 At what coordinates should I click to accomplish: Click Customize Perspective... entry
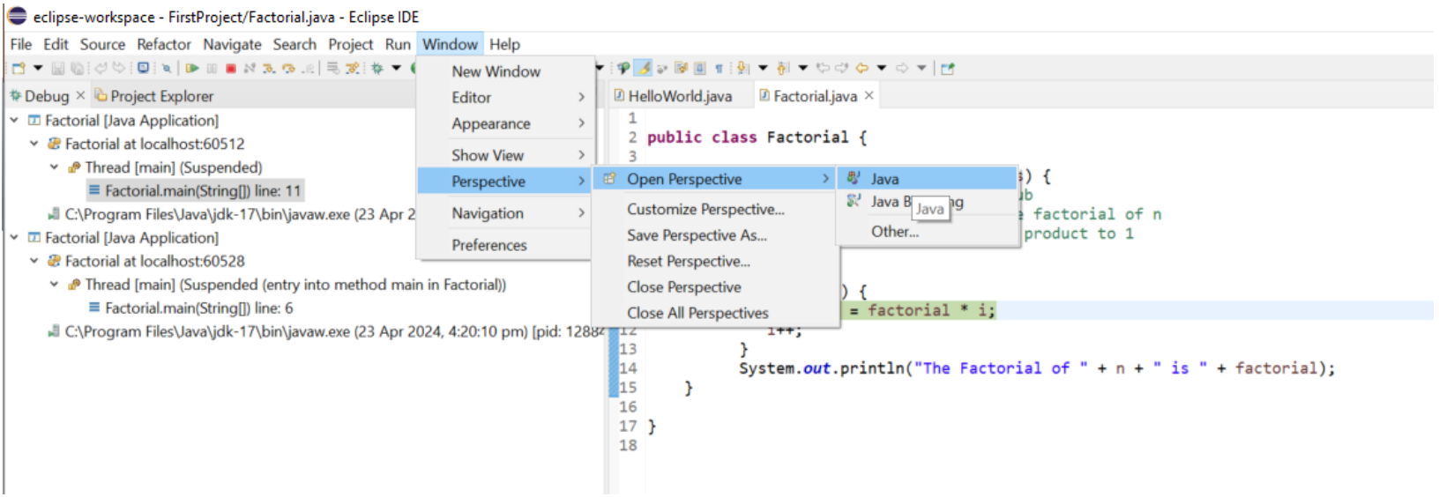[714, 210]
